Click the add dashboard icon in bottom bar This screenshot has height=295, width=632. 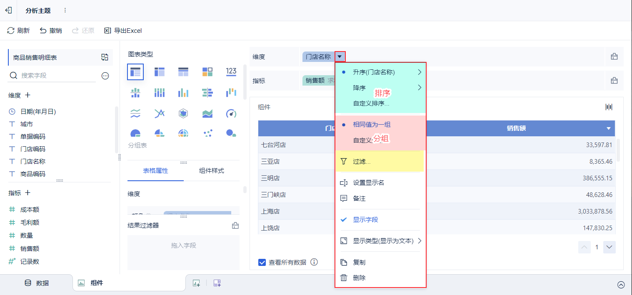217,283
